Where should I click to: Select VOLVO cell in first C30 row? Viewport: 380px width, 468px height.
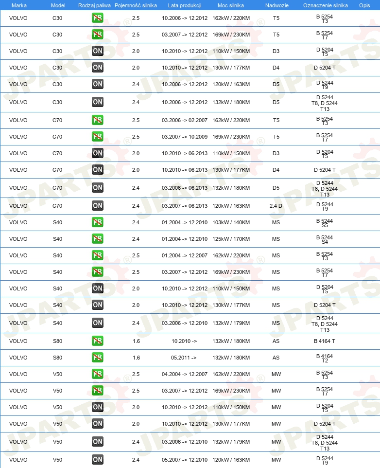click(x=18, y=18)
